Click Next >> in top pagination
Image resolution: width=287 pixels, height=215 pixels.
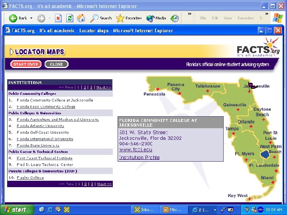pos(104,87)
